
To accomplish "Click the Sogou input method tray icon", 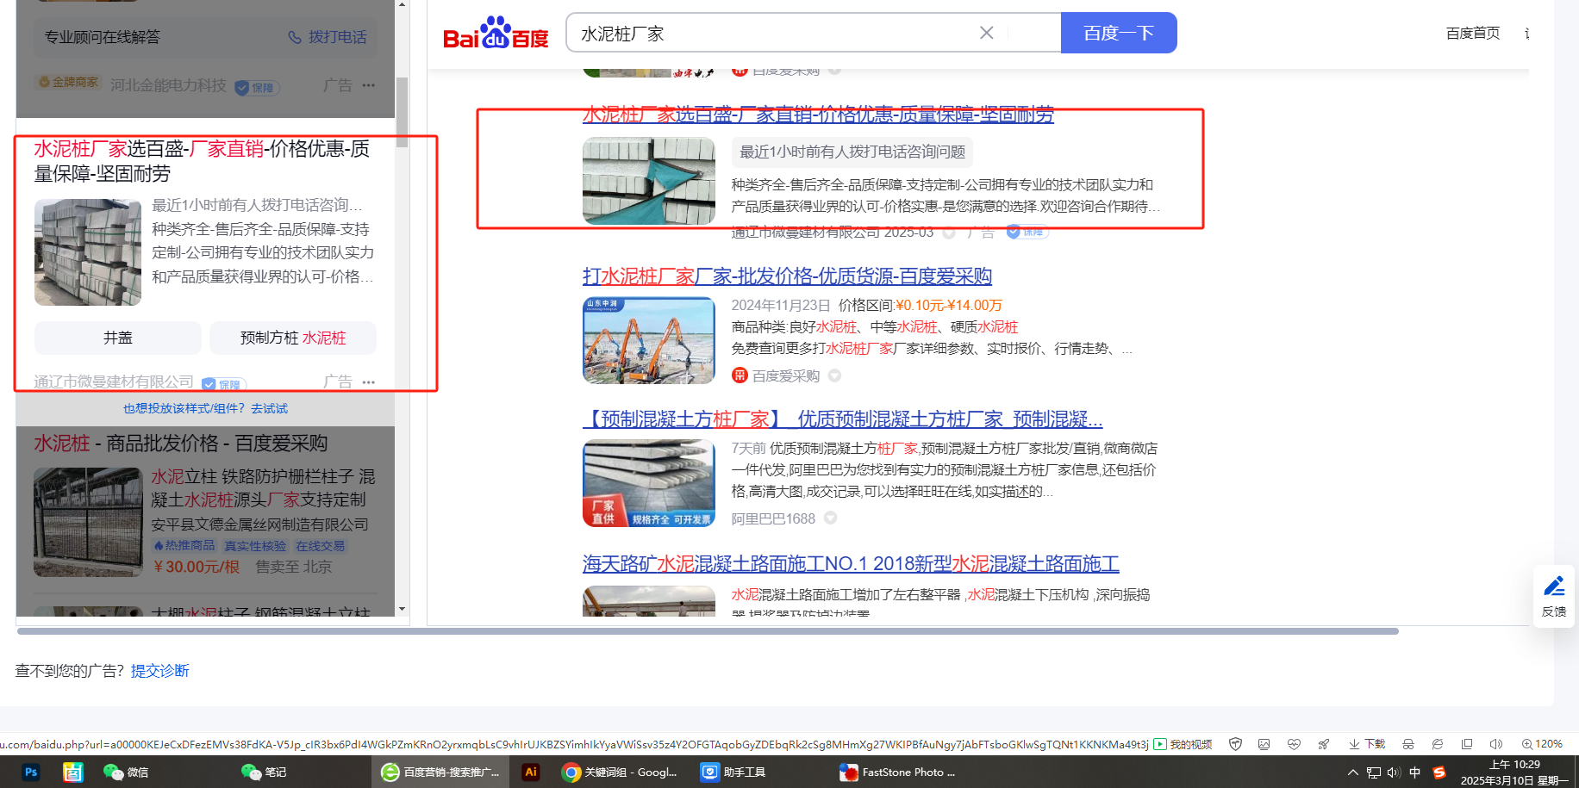I will coord(1439,772).
